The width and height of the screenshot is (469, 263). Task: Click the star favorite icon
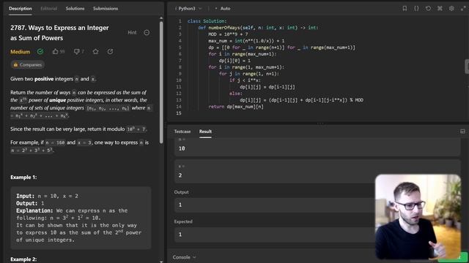pos(95,52)
